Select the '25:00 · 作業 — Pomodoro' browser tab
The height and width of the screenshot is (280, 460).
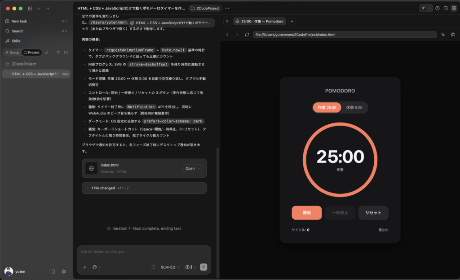pyautogui.click(x=259, y=22)
